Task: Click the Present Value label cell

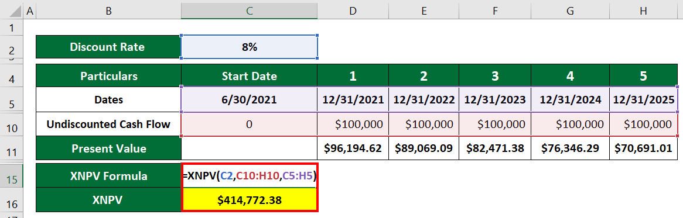Action: [x=108, y=148]
